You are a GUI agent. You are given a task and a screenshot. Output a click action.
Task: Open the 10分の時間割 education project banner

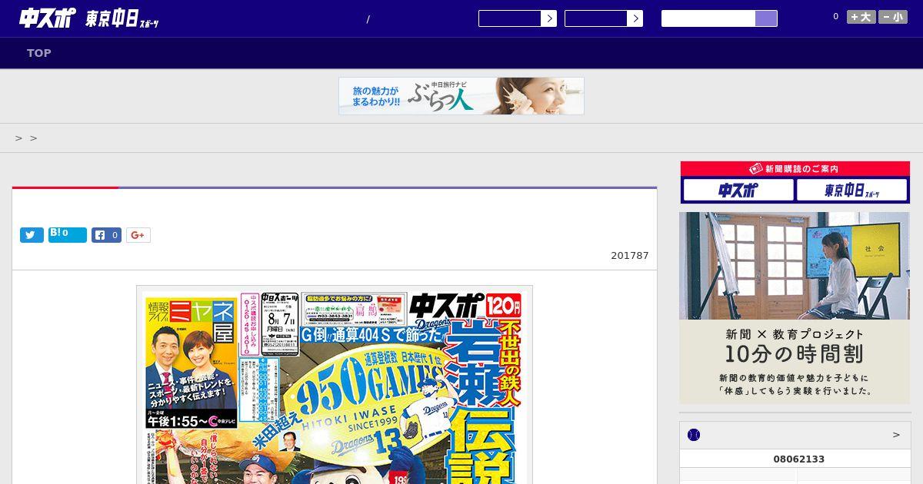pyautogui.click(x=795, y=308)
